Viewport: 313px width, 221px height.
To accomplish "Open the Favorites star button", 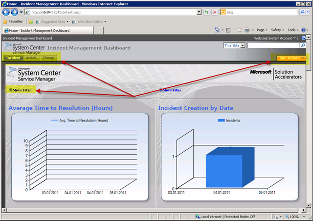I will (13, 21).
